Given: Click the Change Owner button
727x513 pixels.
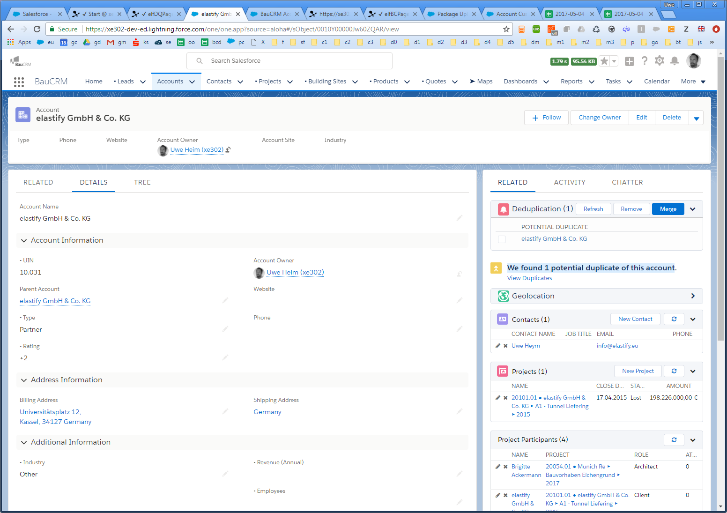Looking at the screenshot, I should (600, 118).
